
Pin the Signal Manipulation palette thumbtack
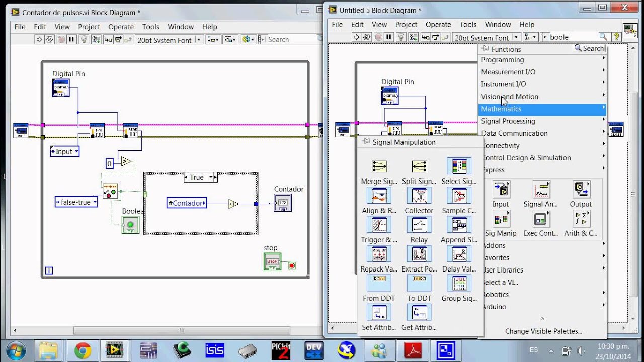click(x=366, y=142)
